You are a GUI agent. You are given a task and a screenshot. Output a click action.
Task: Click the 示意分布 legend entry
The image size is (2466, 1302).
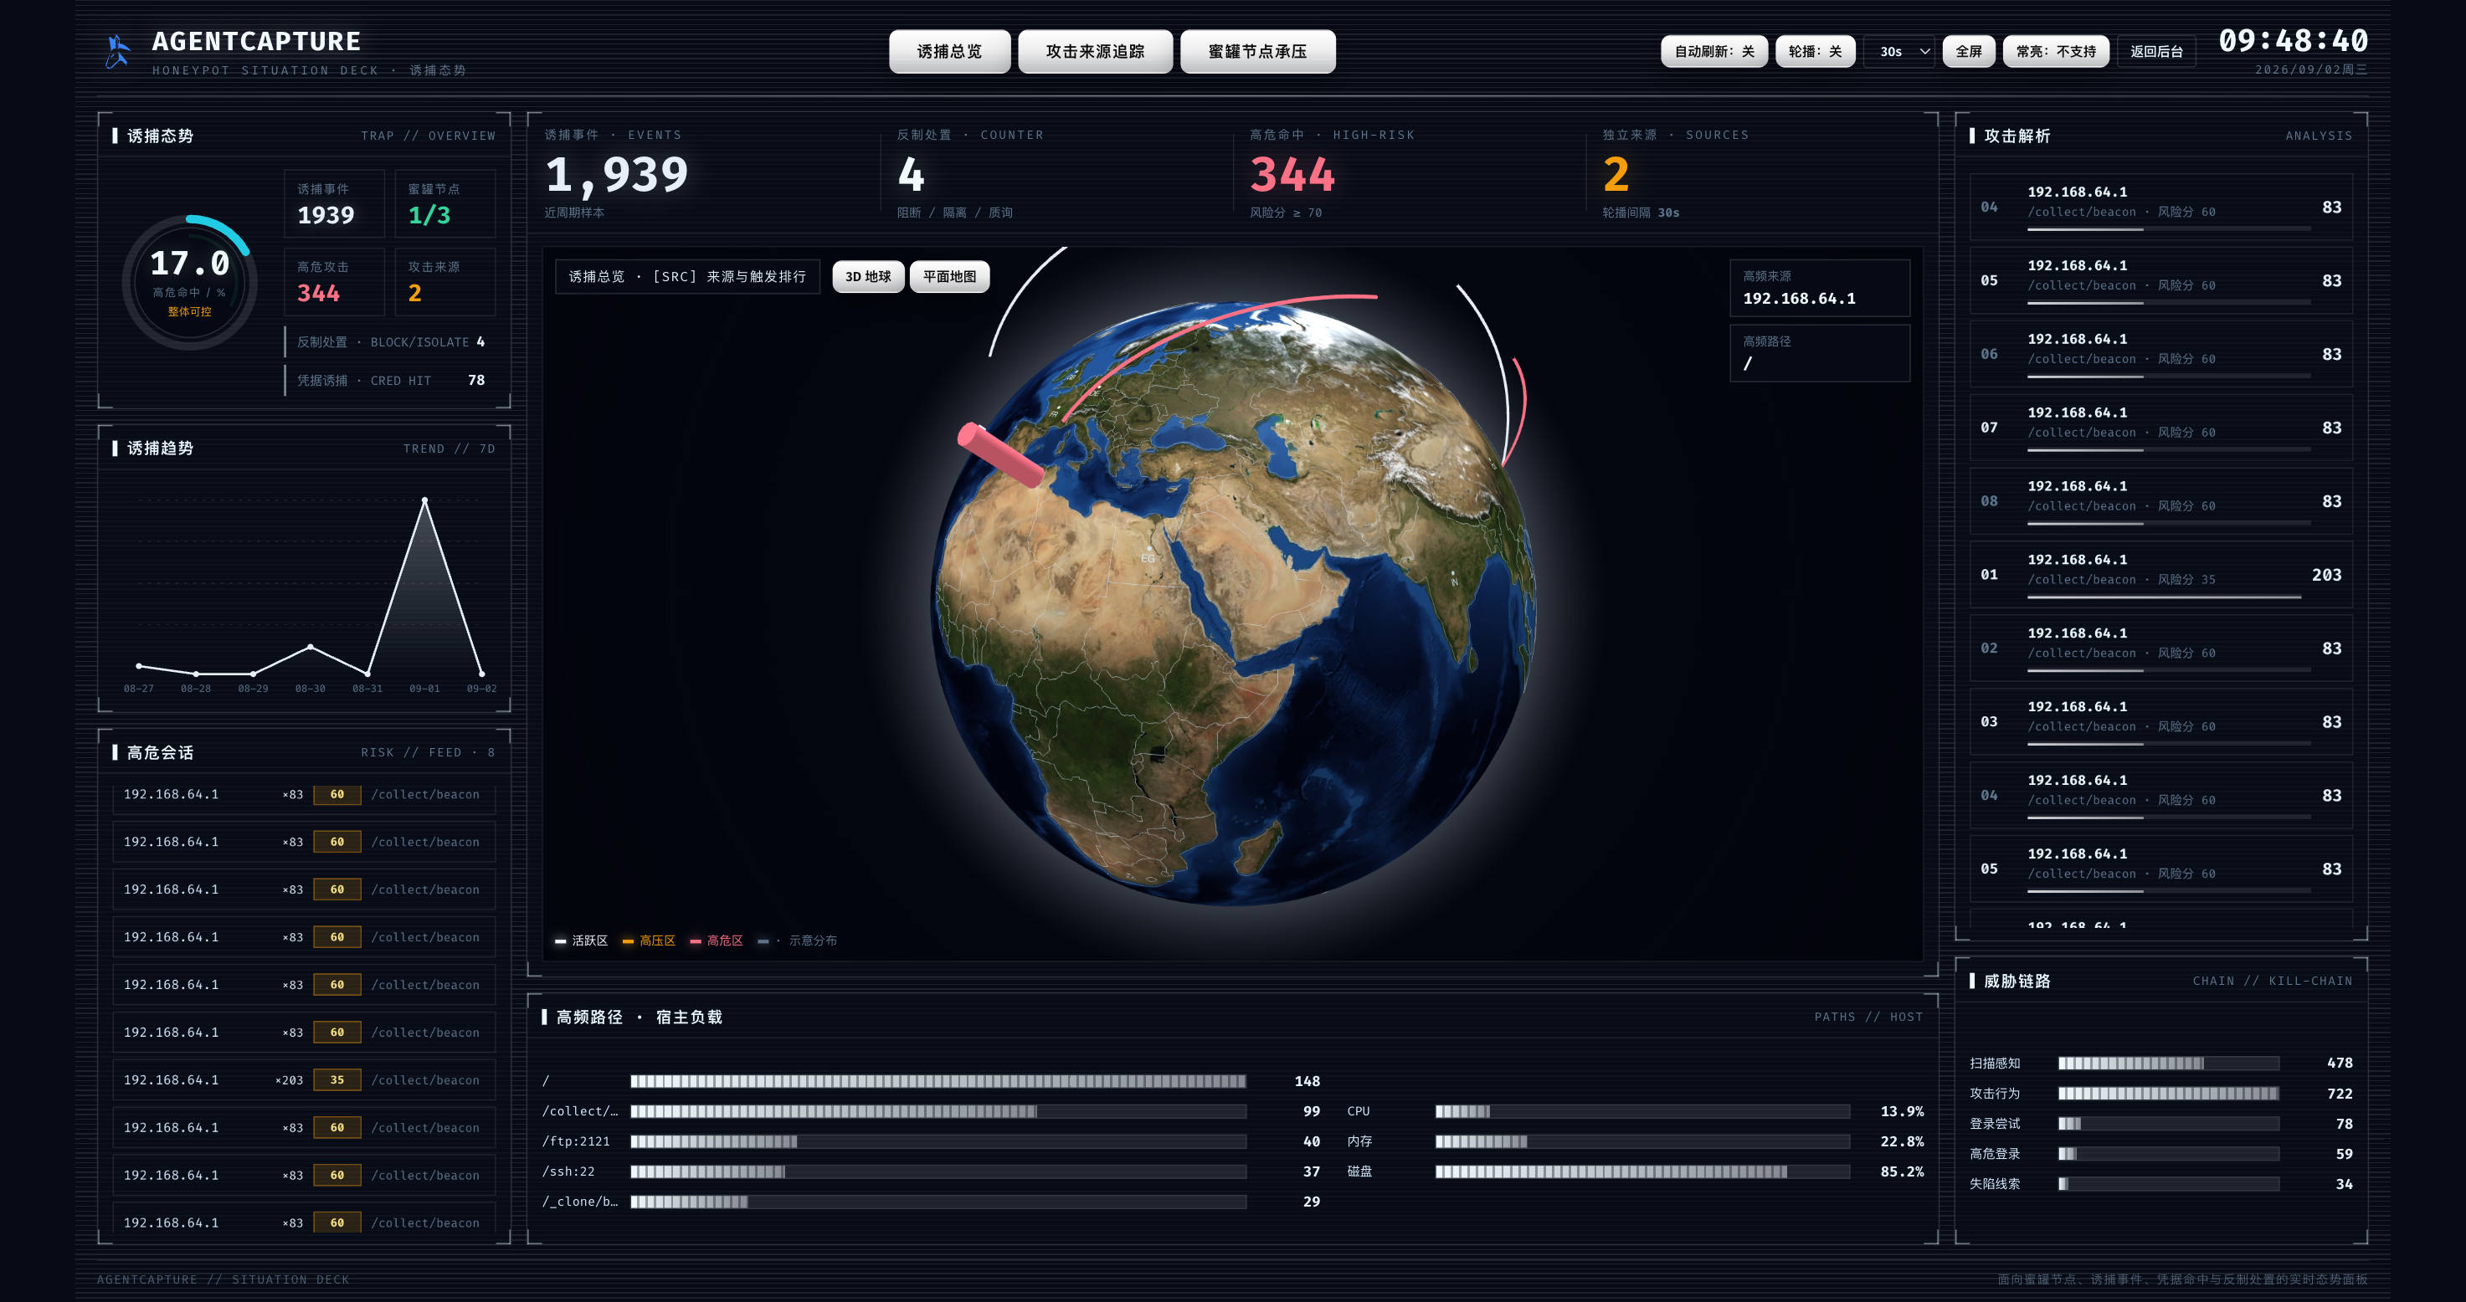[x=798, y=941]
